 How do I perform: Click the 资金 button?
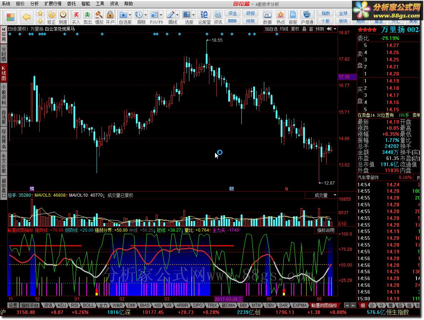click(232, 13)
